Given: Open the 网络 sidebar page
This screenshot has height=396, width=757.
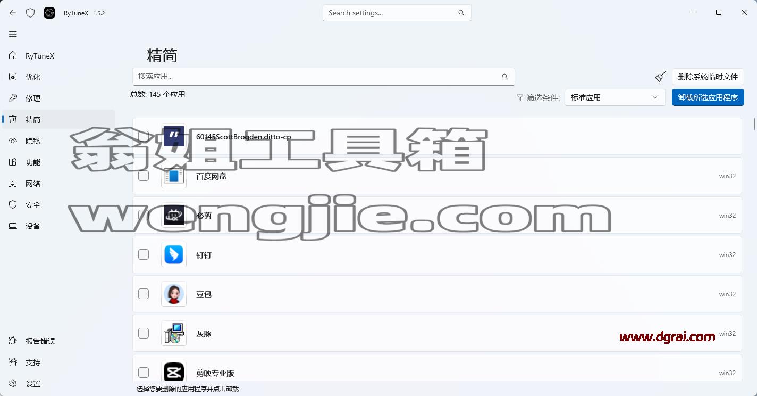Looking at the screenshot, I should [58, 184].
